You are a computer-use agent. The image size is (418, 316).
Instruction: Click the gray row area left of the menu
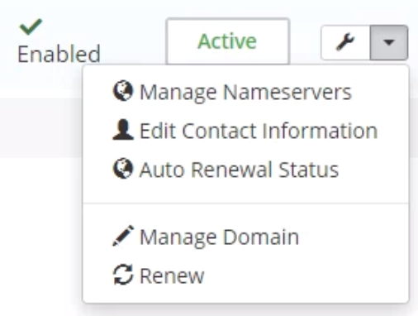tap(41, 127)
